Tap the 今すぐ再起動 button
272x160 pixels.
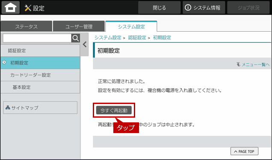click(x=114, y=110)
